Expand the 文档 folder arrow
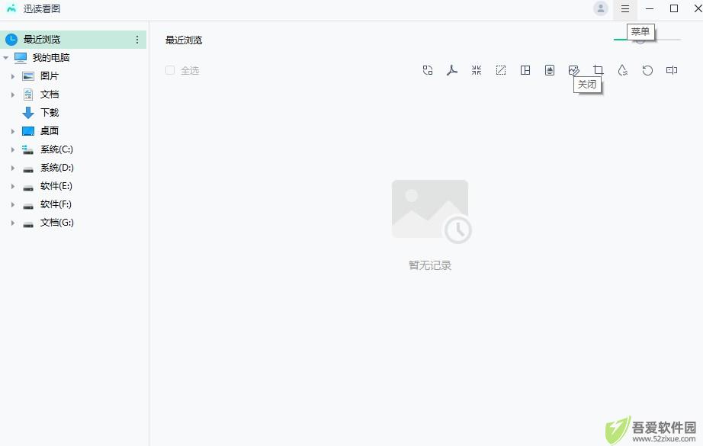This screenshot has width=703, height=446. [x=13, y=95]
